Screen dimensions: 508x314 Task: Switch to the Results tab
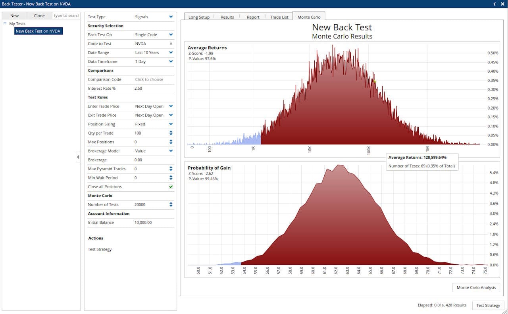click(227, 17)
